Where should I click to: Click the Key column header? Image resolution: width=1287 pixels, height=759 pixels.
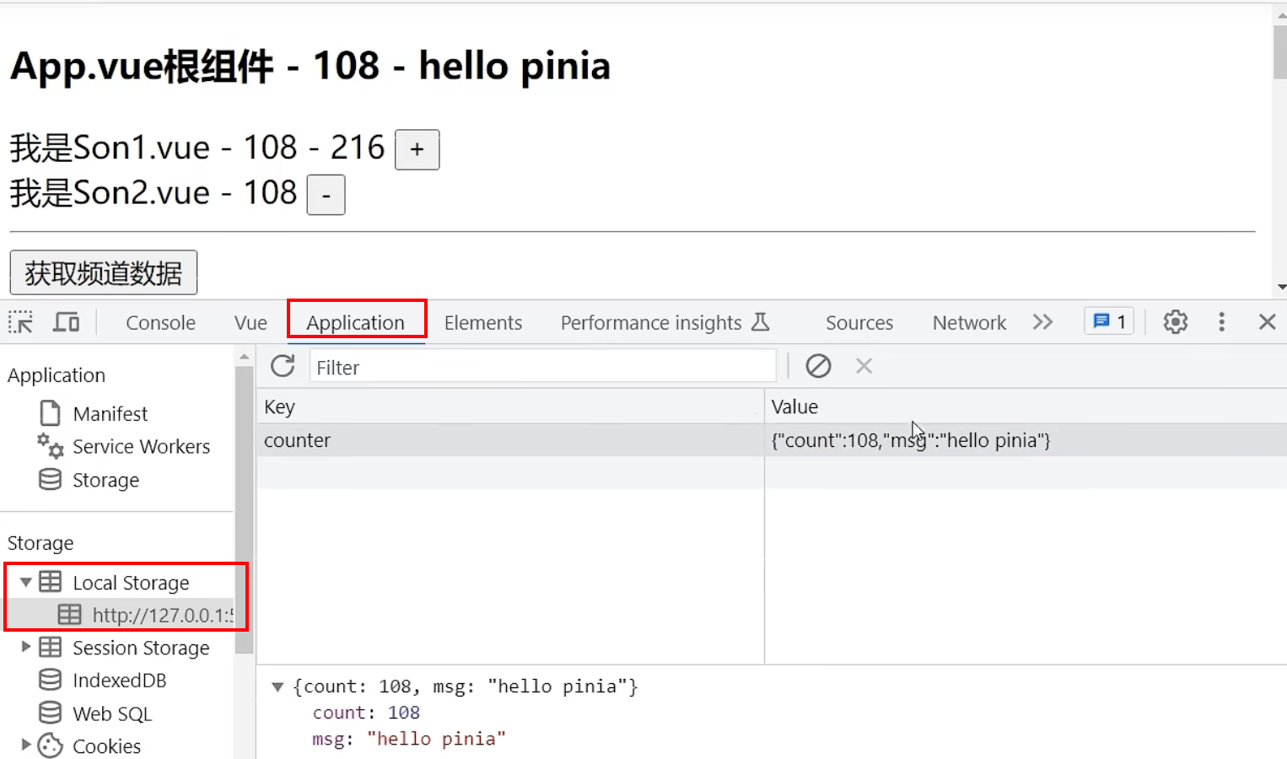coord(510,406)
